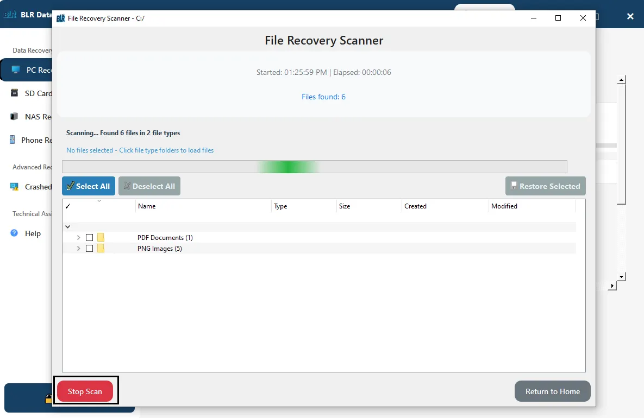This screenshot has width=644, height=418.
Task: Click the PDF Documents folder icon
Action: point(101,238)
